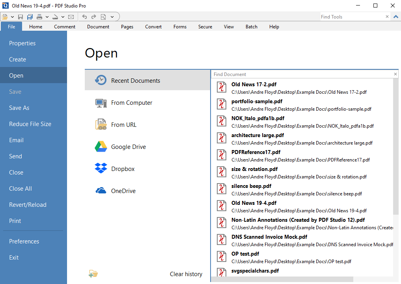Viewport: 401px width, 284px height.
Task: Click the PDF icon for NOK_Italo_pdfa1b.pdf
Action: click(222, 121)
